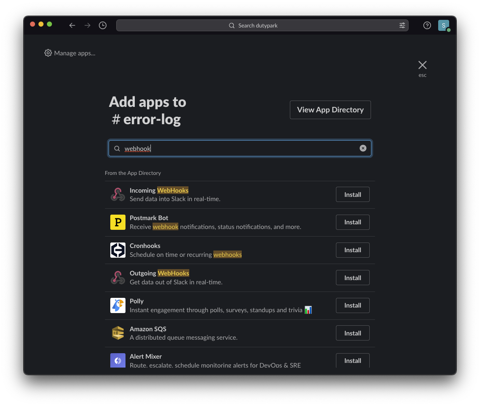Click the macOS green zoom window button

(49, 24)
